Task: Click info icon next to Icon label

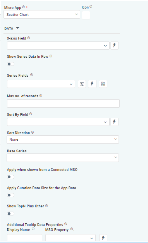Action: (91, 7)
